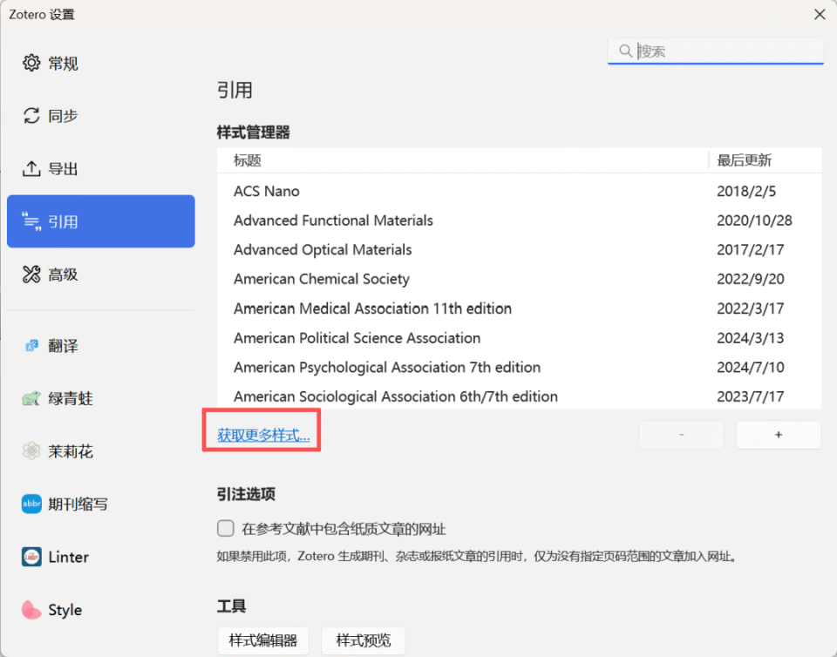
Task: Click the 2023/7/17 date cell
Action: pyautogui.click(x=750, y=396)
